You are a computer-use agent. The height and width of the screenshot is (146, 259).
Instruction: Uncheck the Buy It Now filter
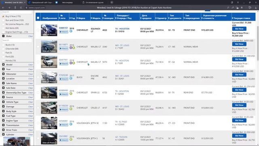(x=3, y=16)
